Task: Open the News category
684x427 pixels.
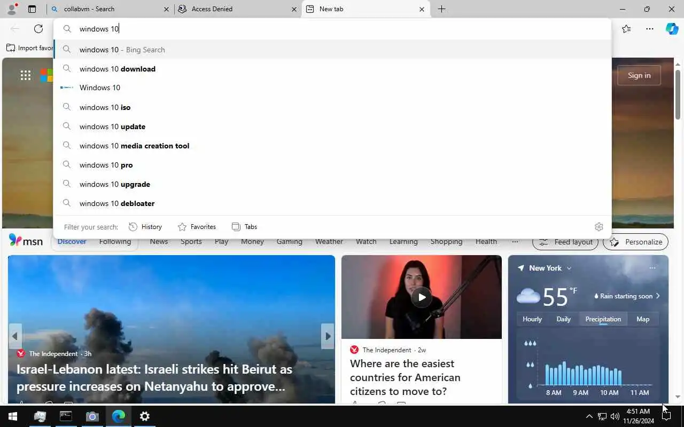Action: [159, 242]
